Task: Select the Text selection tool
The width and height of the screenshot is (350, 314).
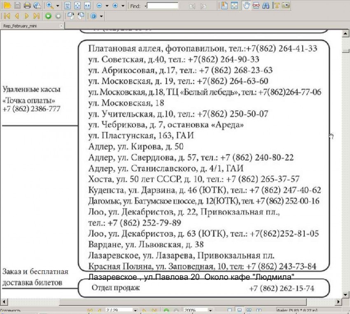Action: point(275,6)
